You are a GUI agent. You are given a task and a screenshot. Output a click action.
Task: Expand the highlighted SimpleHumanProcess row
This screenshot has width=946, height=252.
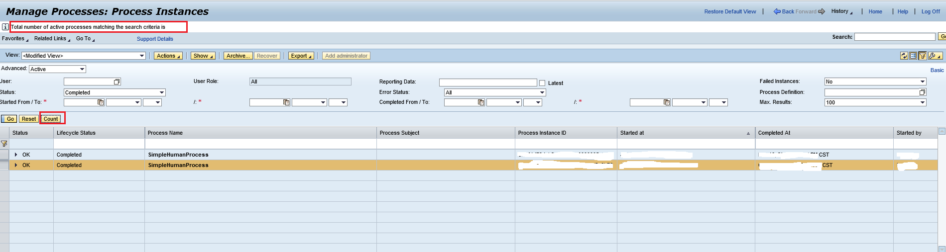click(x=16, y=165)
